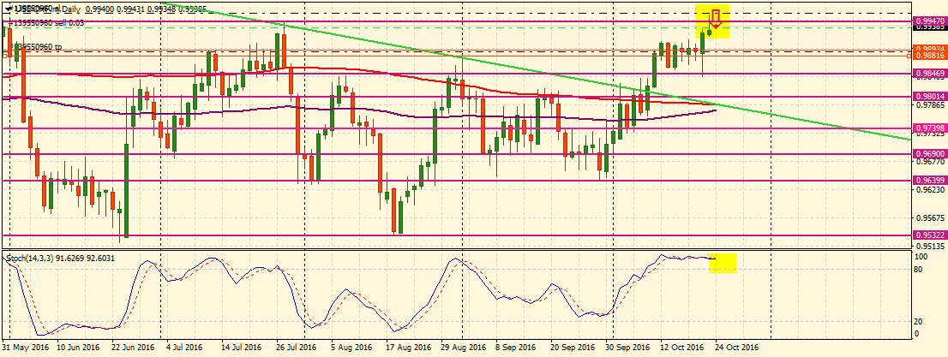The height and width of the screenshot is (357, 948).
Task: Click the 100 level on stochastic scale
Action: (922, 258)
